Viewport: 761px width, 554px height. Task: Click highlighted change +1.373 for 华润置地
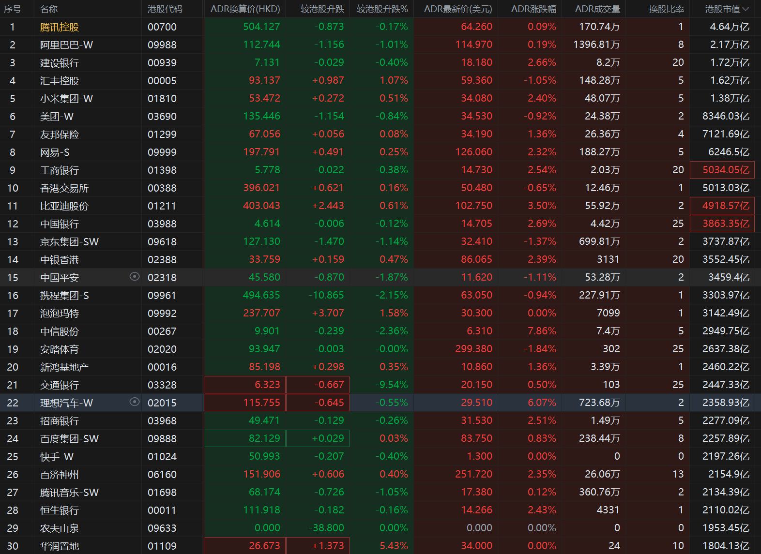[318, 546]
